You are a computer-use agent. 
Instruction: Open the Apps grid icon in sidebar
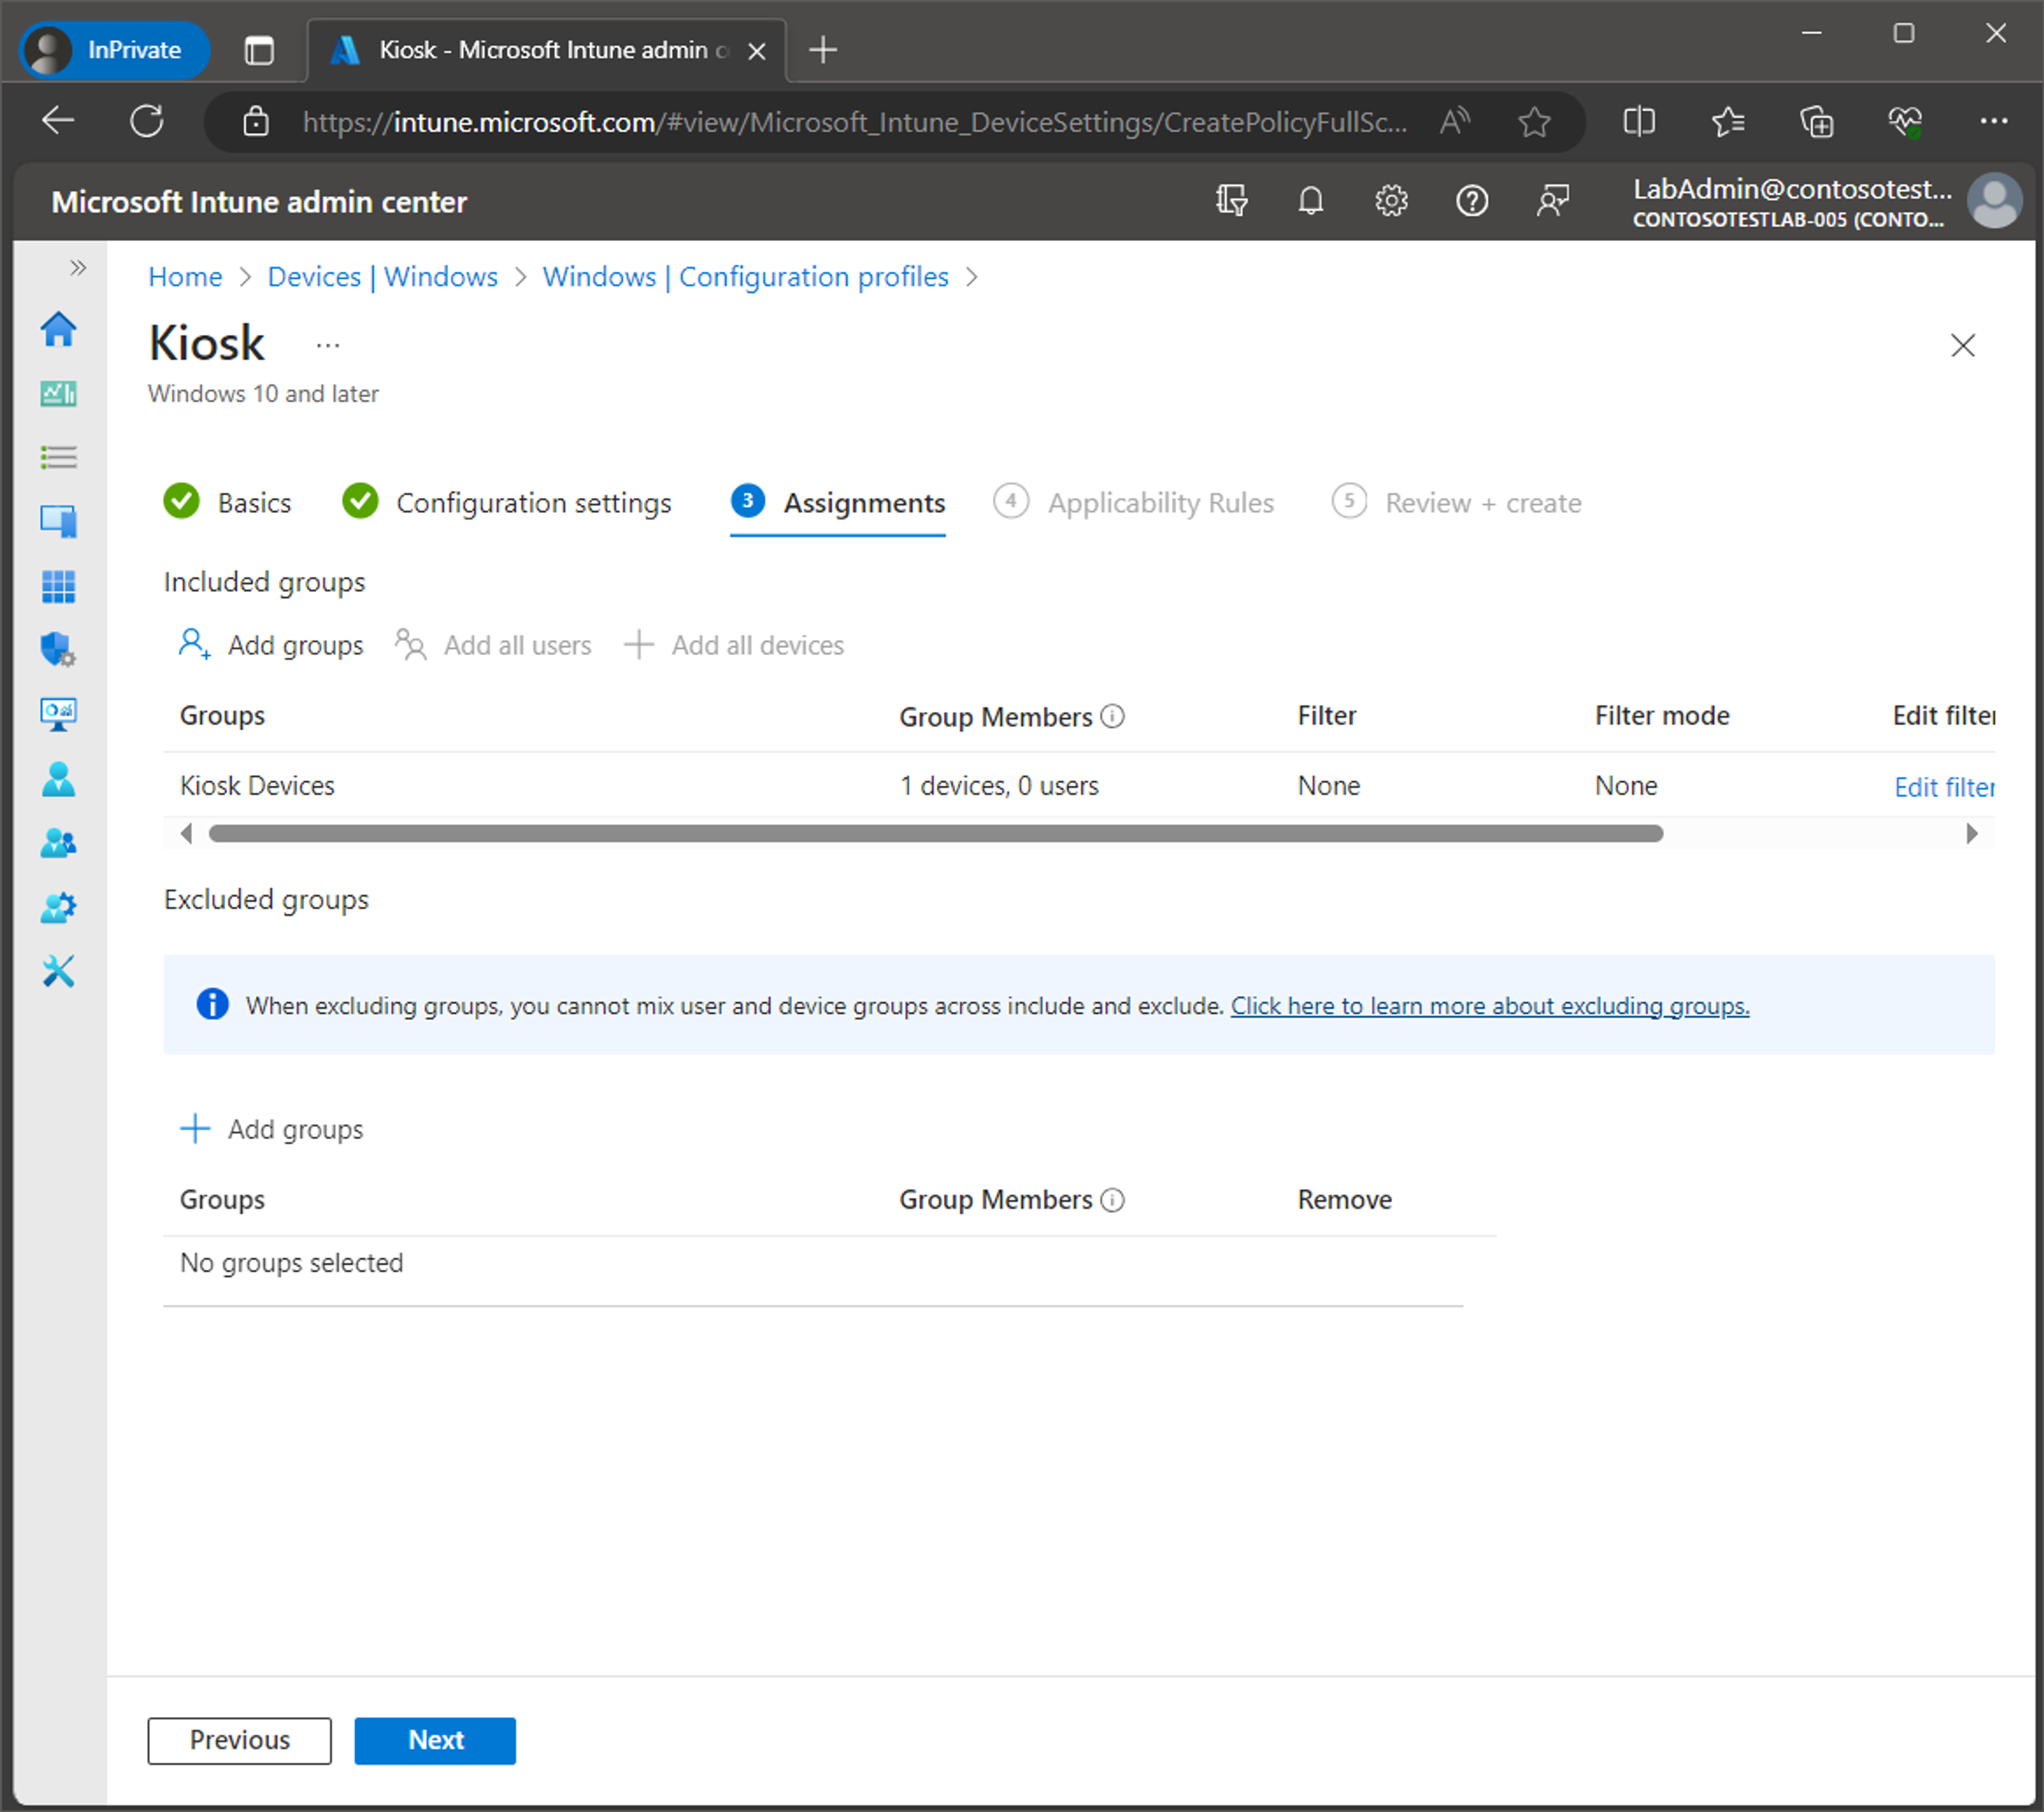(x=59, y=586)
